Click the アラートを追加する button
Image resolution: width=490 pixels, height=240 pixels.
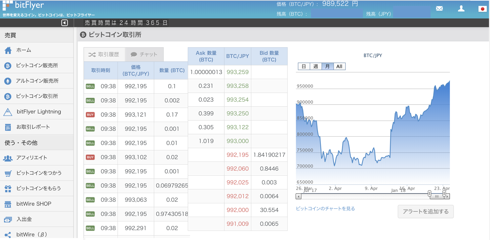point(426,212)
